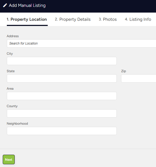This screenshot has width=156, height=167.
Task: Click the City label text
Action: tap(10, 54)
